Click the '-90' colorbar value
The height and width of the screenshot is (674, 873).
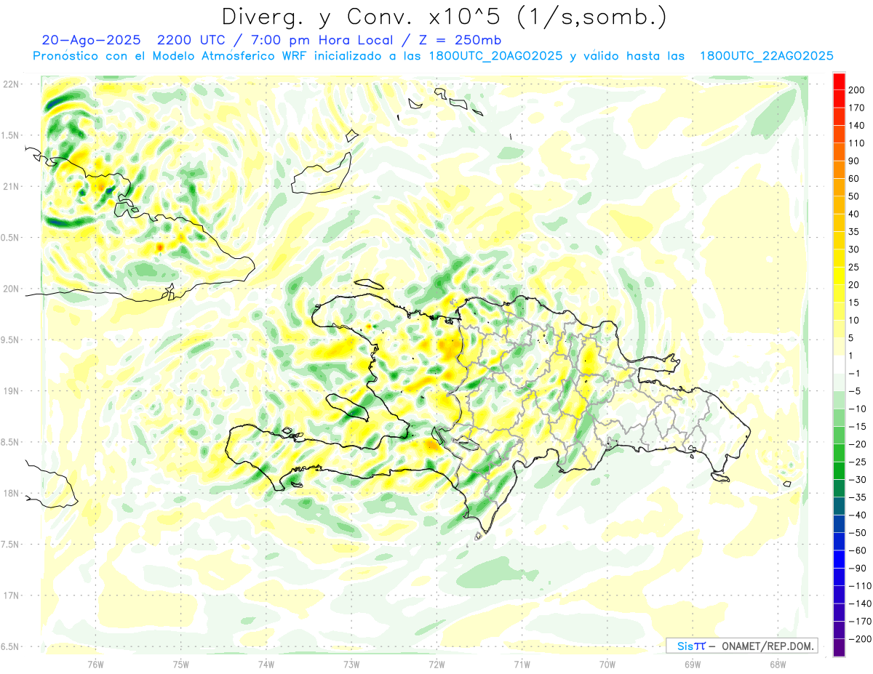pyautogui.click(x=857, y=568)
